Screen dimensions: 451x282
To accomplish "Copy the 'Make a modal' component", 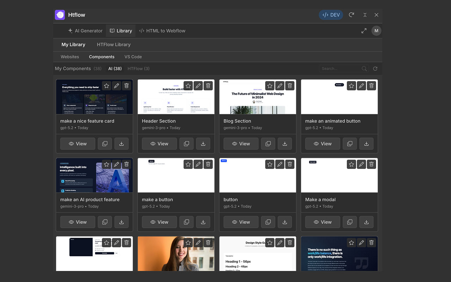I will point(350,222).
